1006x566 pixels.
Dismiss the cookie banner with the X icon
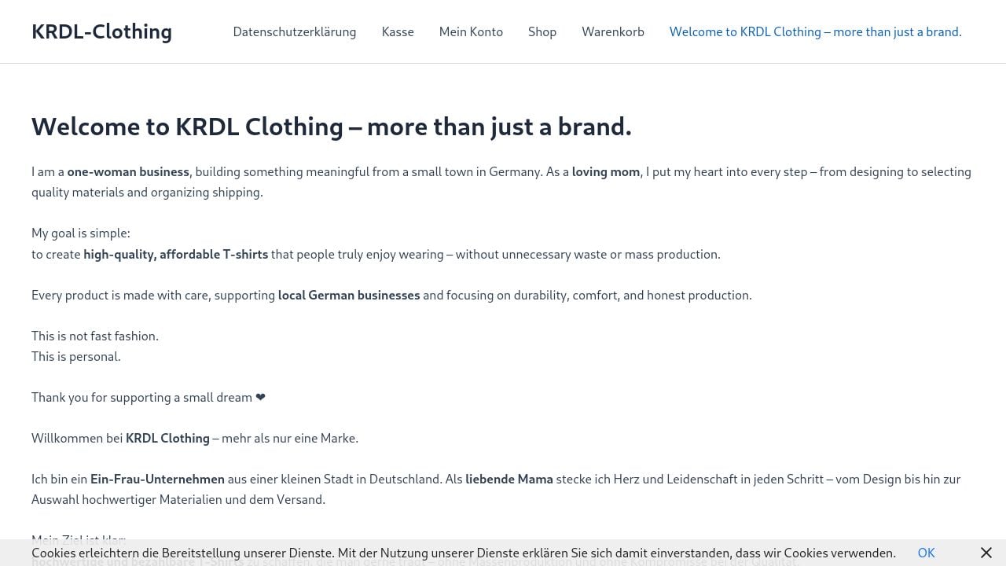pyautogui.click(x=986, y=553)
